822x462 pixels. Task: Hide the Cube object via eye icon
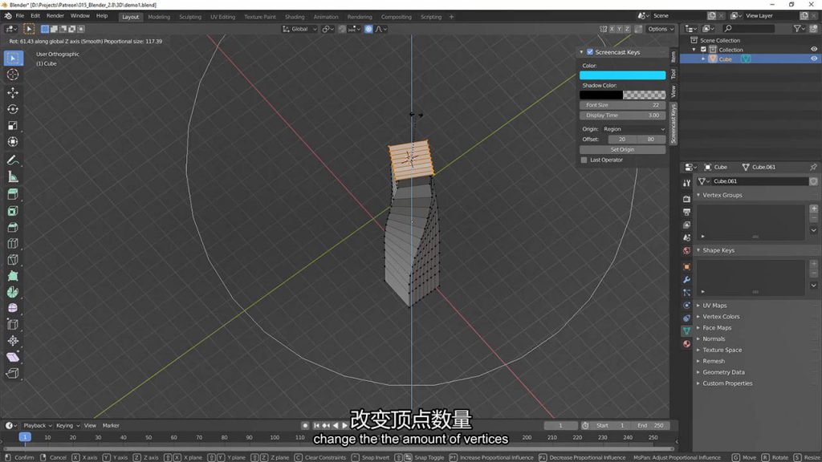pyautogui.click(x=814, y=59)
